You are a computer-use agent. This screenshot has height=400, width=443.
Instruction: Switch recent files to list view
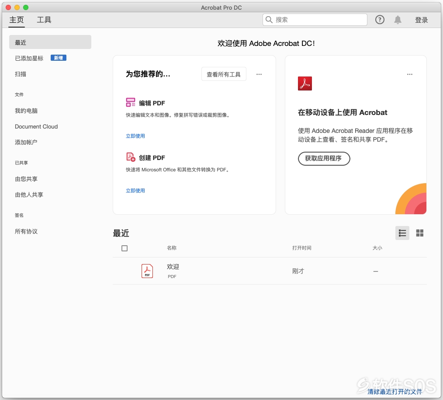click(x=402, y=233)
